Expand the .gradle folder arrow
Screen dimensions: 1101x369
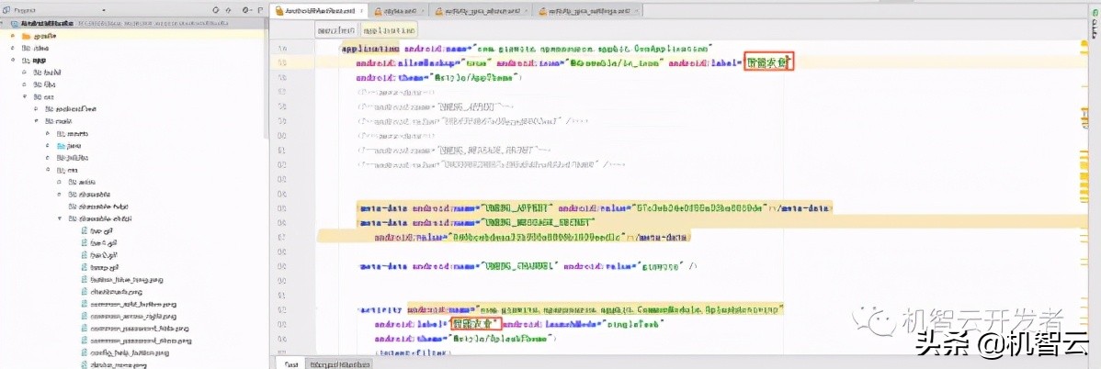[x=13, y=35]
